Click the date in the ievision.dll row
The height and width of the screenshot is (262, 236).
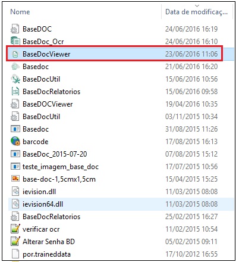pos(191,192)
